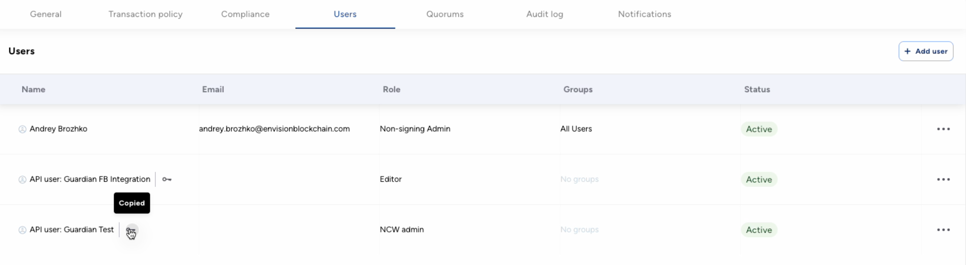
Task: Expand actions menu for Guardian Test row
Action: point(943,230)
